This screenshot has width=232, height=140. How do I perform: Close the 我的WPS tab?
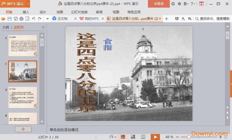[103, 18]
